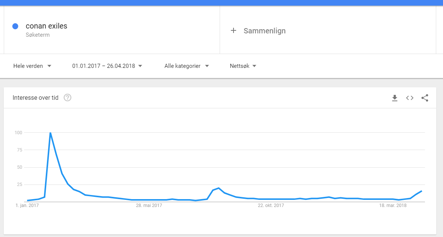Click the 1. jan. 2017 axis label
This screenshot has width=443, height=237.
click(27, 205)
